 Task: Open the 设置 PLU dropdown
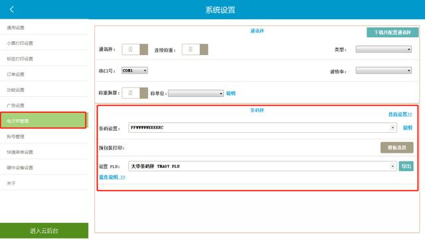pos(262,166)
